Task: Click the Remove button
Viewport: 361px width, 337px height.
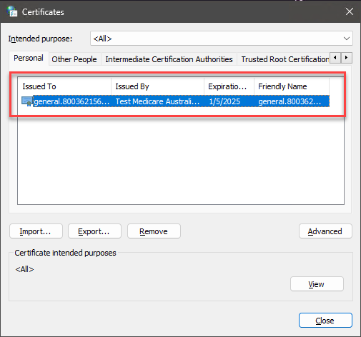Action: 154,231
